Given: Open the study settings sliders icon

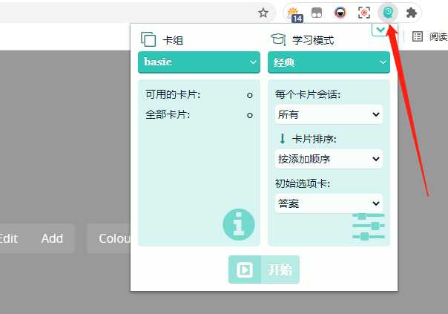Looking at the screenshot, I should coord(369,226).
